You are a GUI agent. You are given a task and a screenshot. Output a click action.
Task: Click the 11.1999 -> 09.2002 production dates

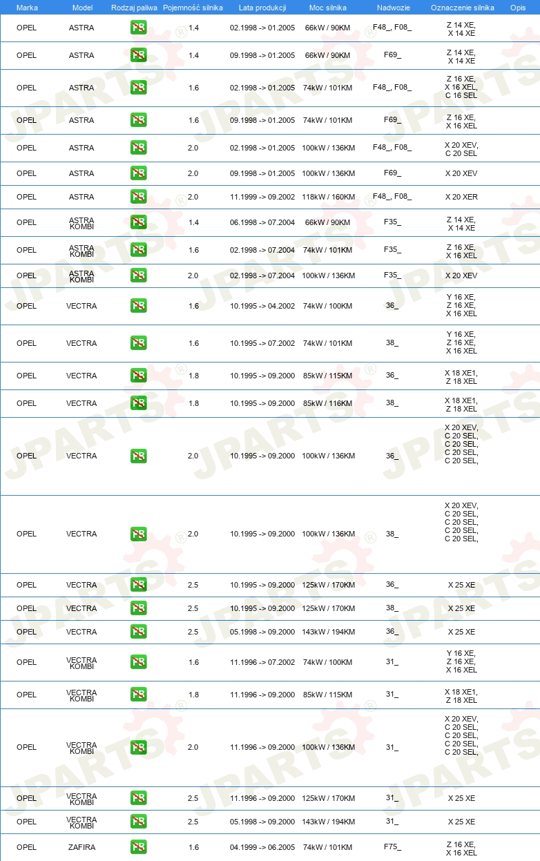[262, 197]
